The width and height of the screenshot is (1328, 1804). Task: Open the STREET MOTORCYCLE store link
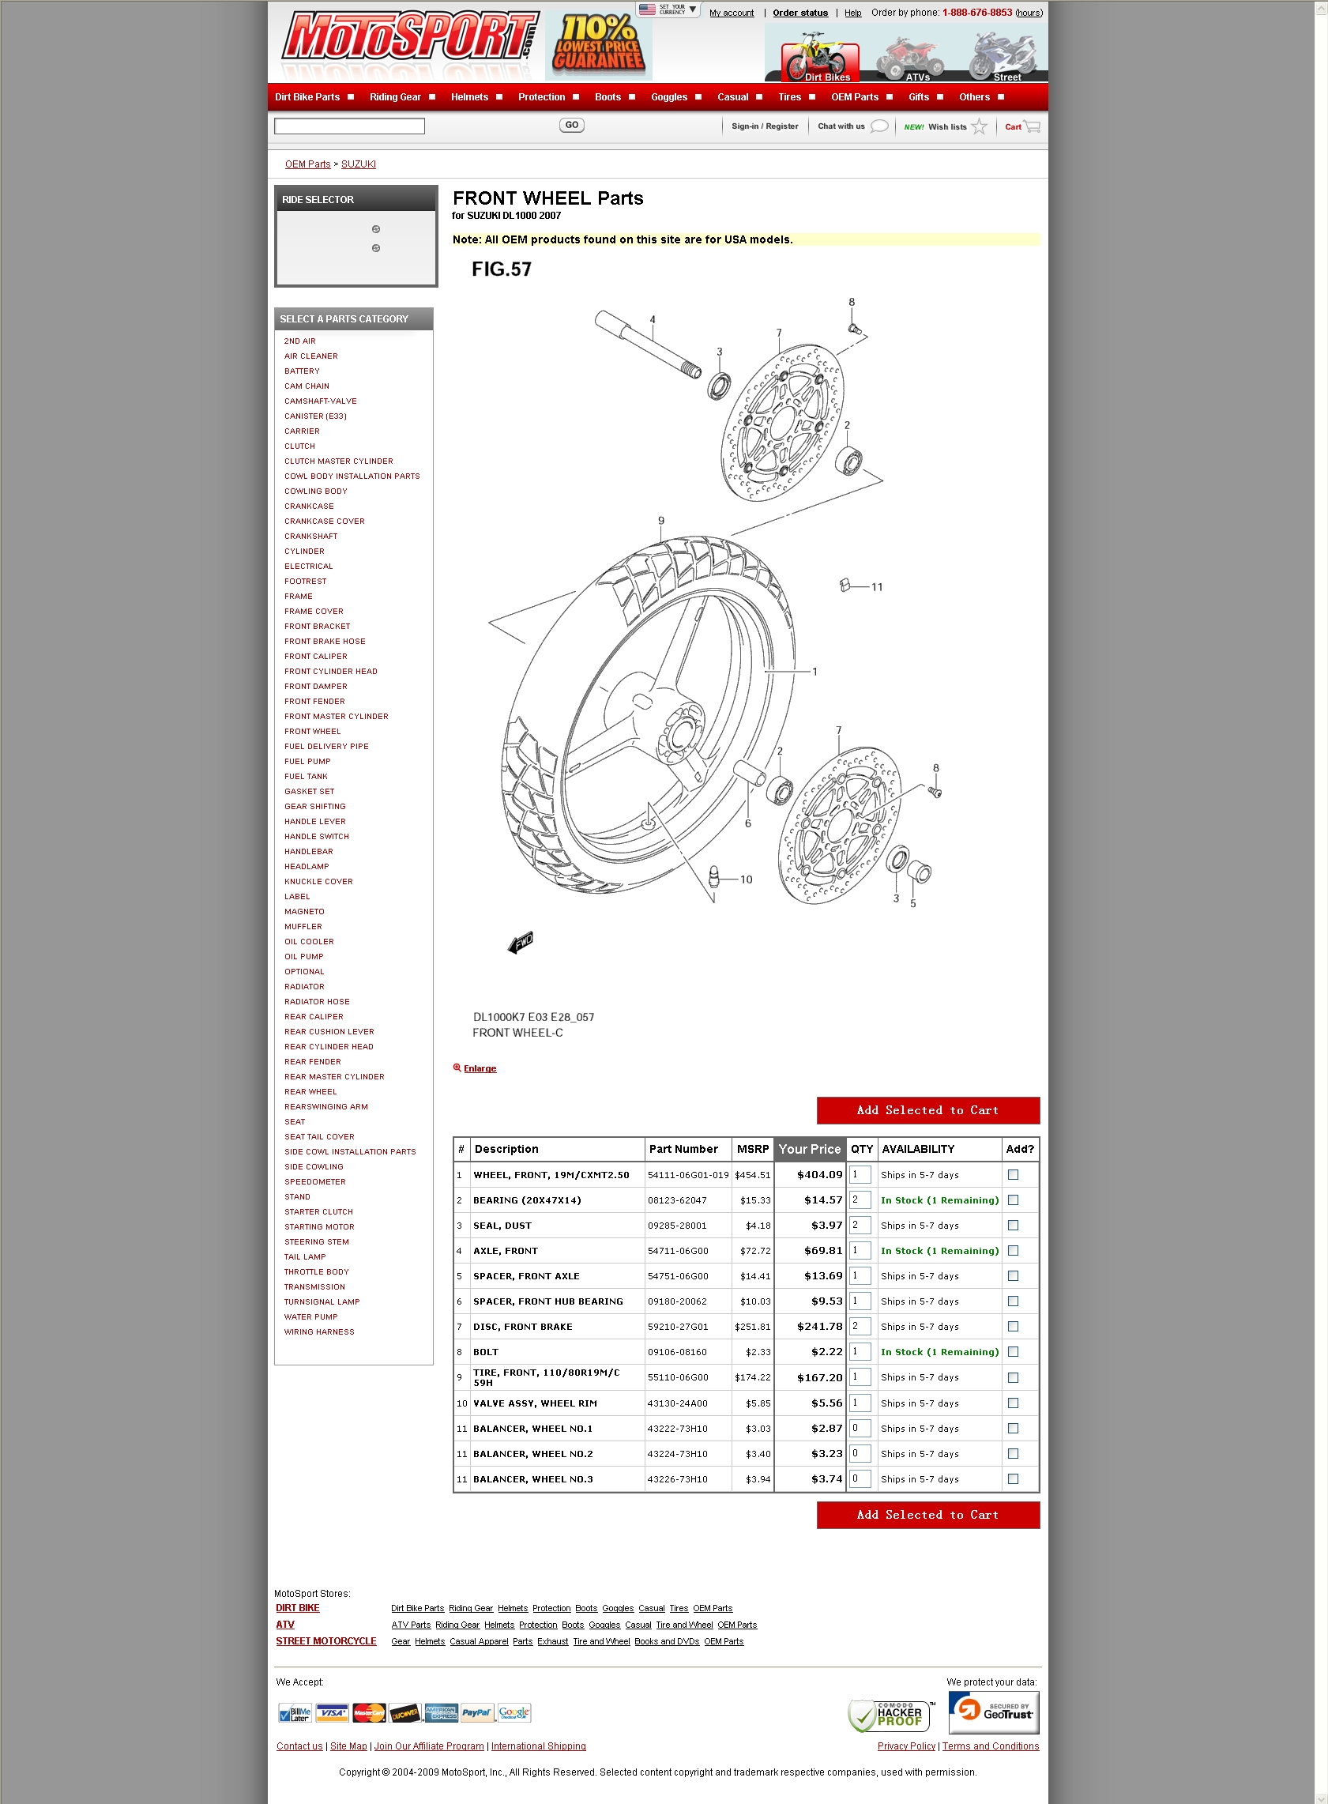(325, 1640)
